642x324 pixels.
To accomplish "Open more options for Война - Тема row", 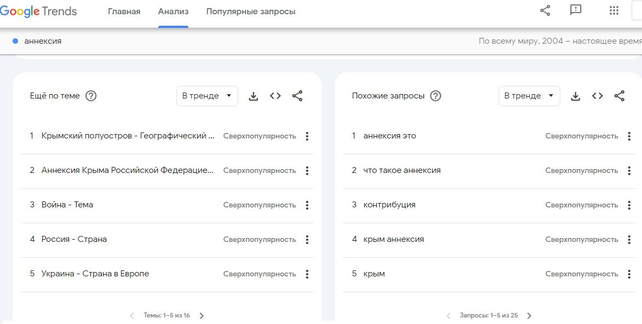I will pos(307,205).
